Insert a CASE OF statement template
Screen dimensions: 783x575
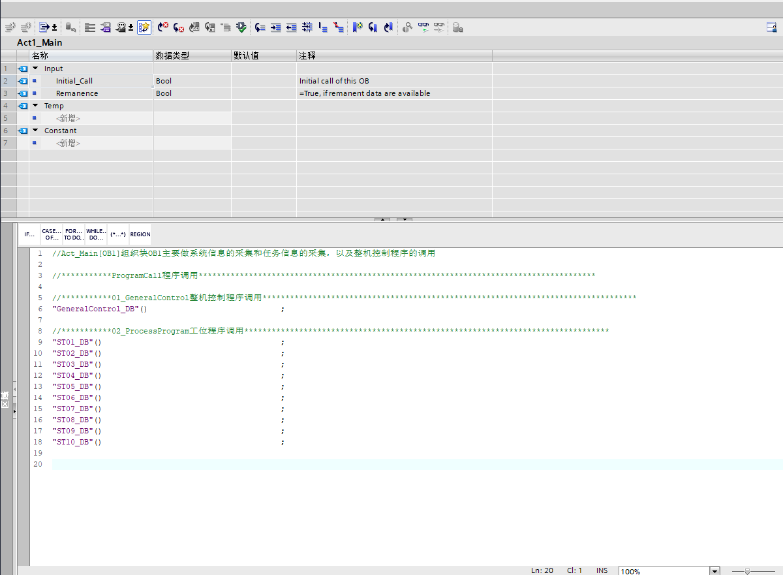[x=52, y=234]
